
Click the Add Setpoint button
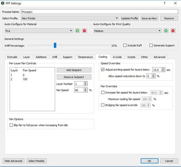click(x=74, y=70)
